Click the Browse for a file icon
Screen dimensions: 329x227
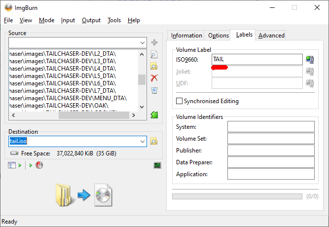point(154,55)
